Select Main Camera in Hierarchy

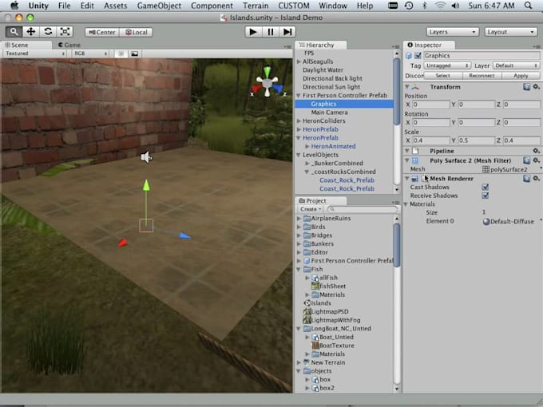click(329, 113)
